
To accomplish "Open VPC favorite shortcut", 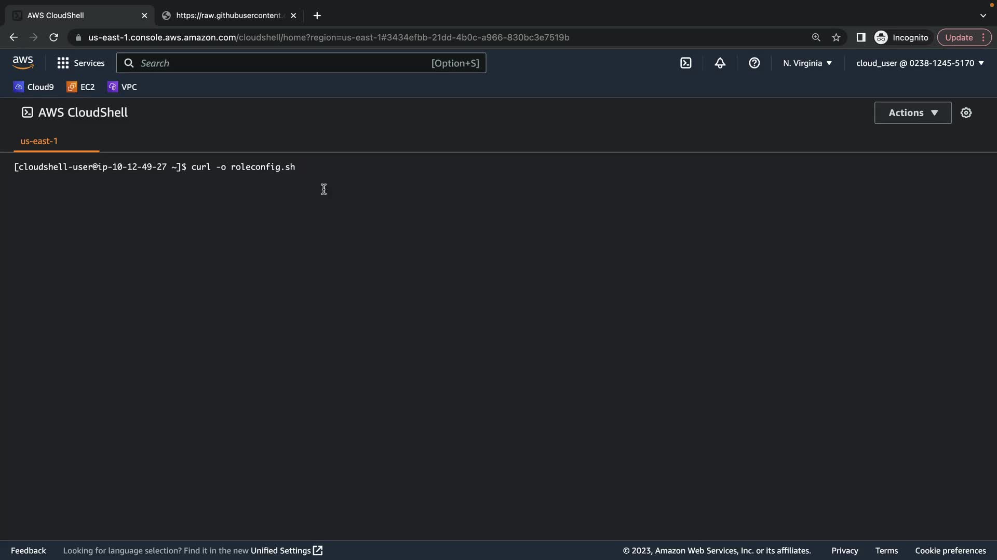I will 122,87.
